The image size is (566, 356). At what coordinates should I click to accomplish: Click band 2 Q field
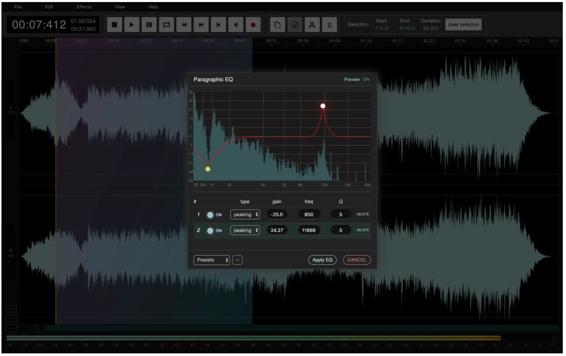341,230
